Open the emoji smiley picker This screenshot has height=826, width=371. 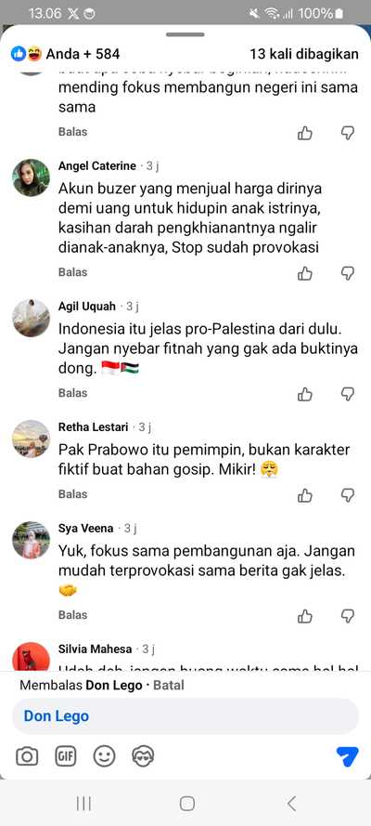point(104,757)
